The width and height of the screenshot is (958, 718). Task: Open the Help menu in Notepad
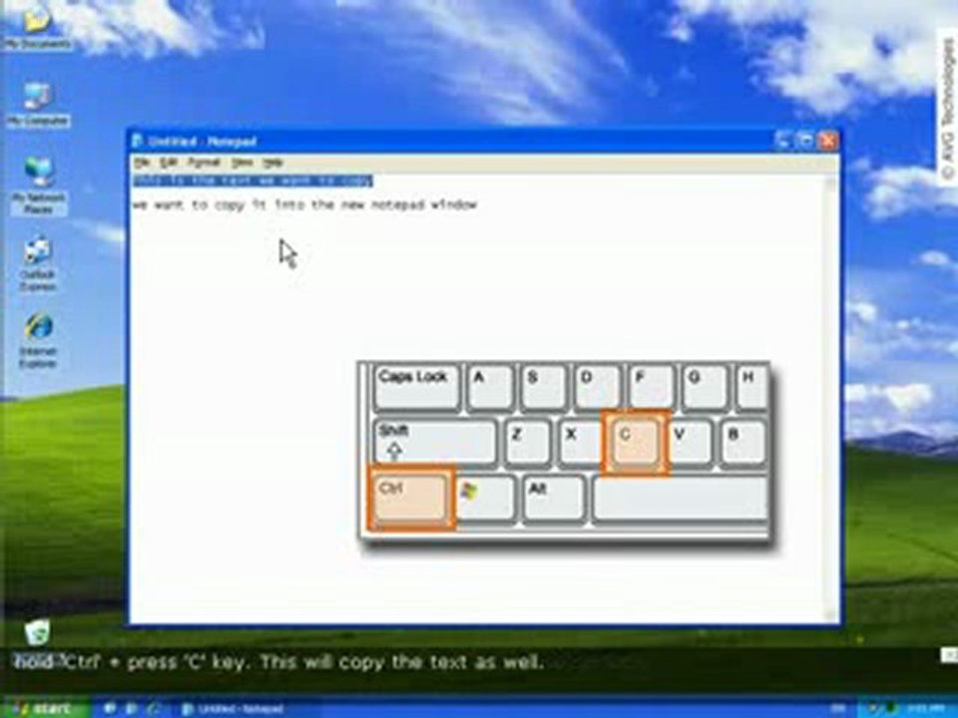point(272,163)
